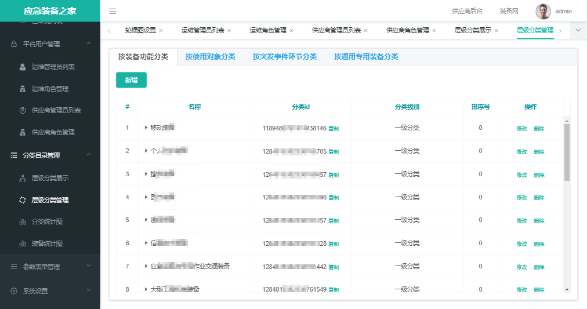Expand row 8 大型 category tree arrow

click(146, 289)
